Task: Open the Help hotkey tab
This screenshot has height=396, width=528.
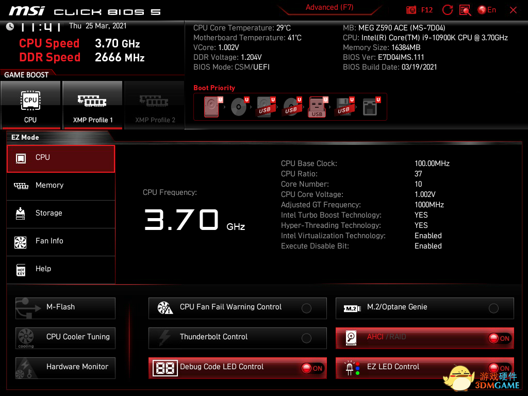Action: [x=61, y=270]
